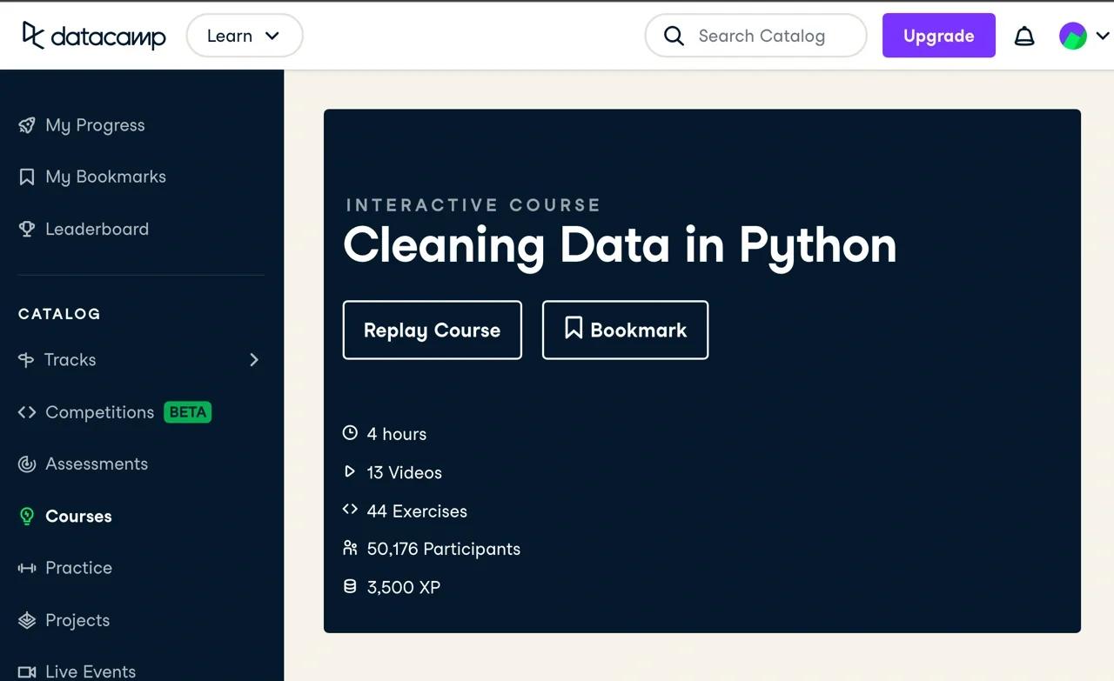
Task: Click the purple Upgrade button
Action: (x=938, y=36)
